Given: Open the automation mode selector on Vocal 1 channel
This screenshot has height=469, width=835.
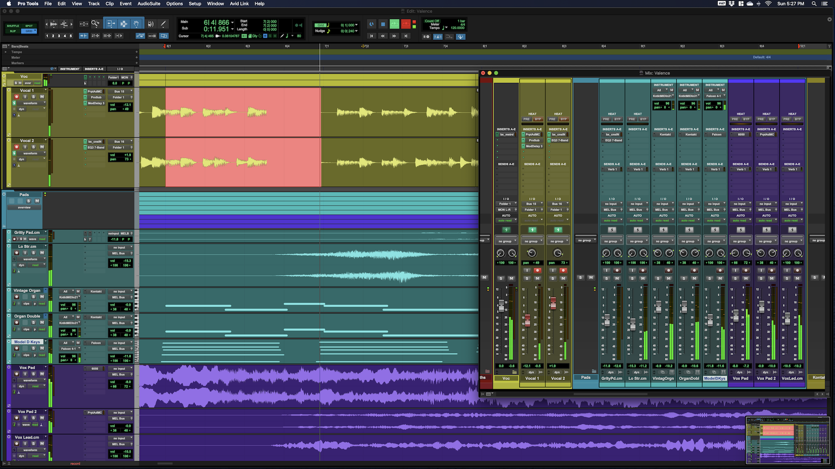Looking at the screenshot, I should click(x=532, y=220).
